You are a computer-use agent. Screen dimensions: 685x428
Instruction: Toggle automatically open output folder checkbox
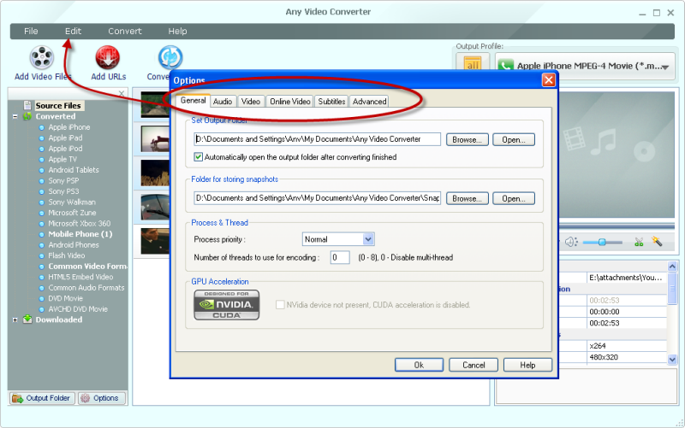point(199,157)
